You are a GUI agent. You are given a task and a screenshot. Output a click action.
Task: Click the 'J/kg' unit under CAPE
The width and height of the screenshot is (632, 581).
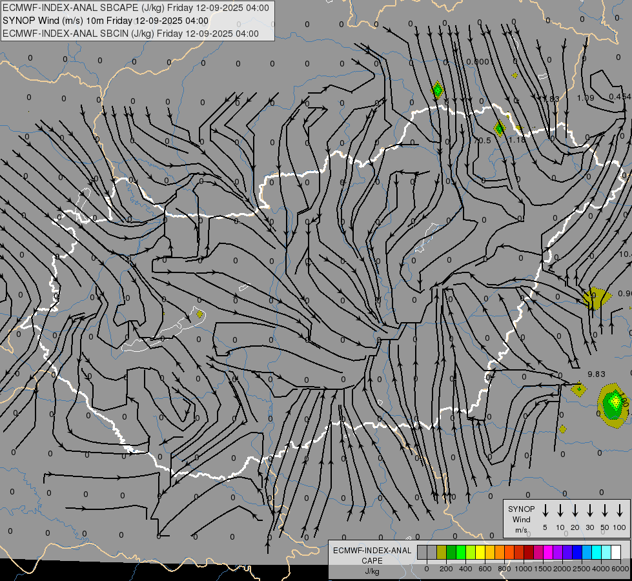pos(372,571)
